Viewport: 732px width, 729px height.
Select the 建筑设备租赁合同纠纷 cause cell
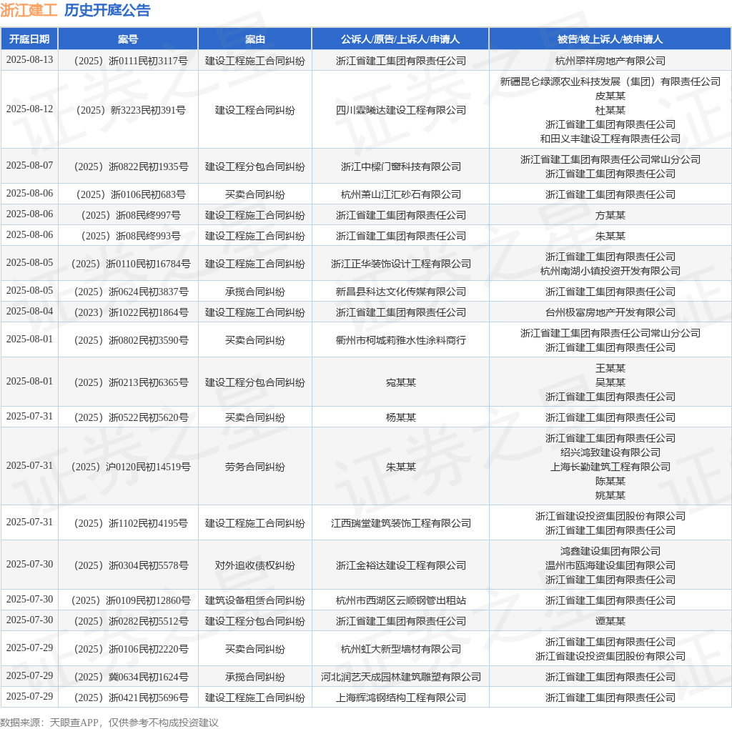[x=255, y=600]
